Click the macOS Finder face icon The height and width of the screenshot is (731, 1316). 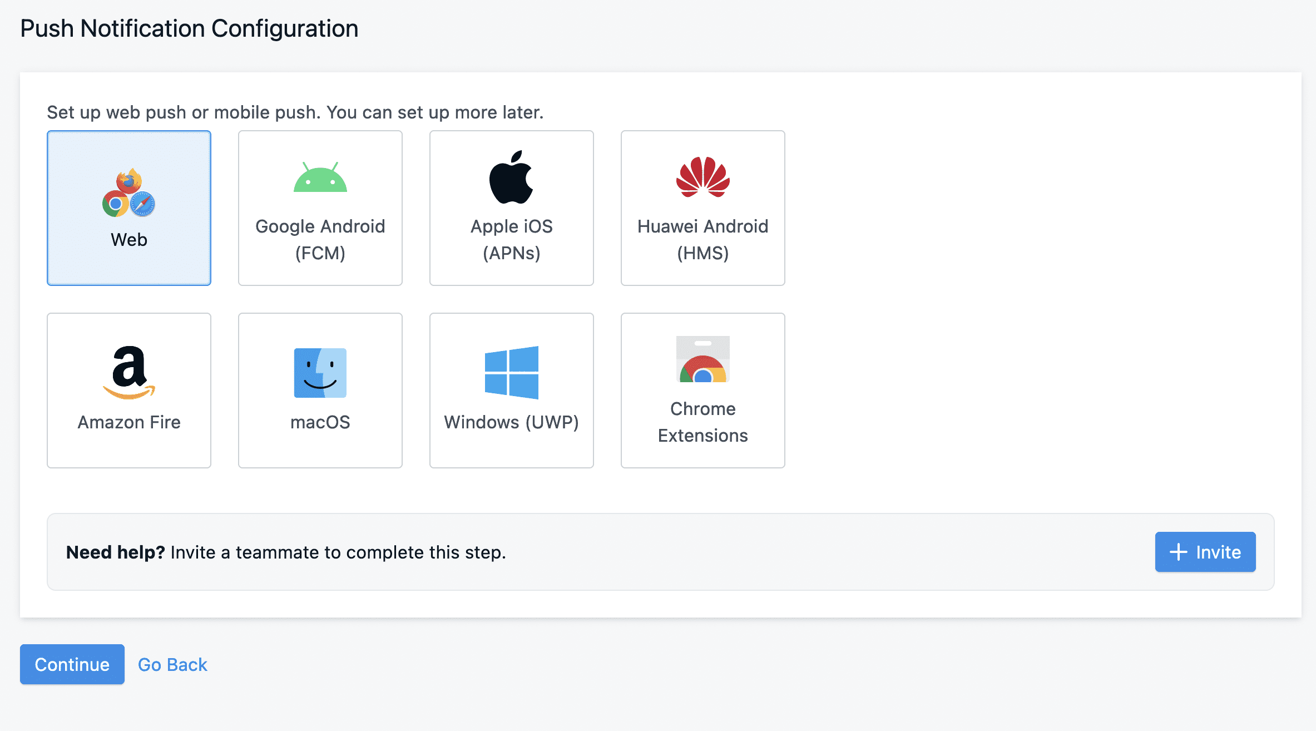320,373
